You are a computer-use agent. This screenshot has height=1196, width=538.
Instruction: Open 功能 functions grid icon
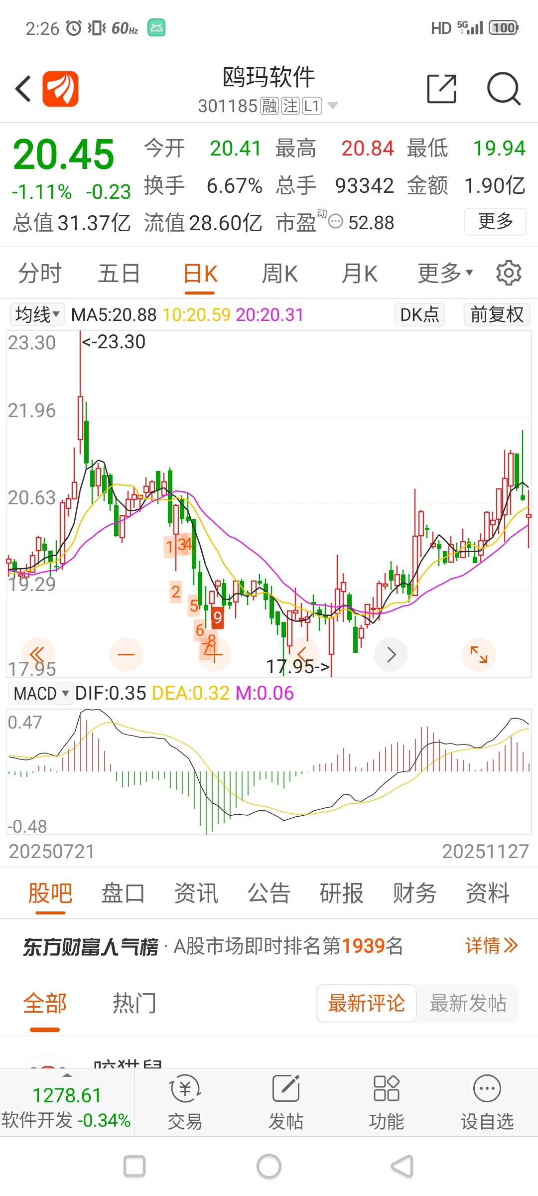387,1103
